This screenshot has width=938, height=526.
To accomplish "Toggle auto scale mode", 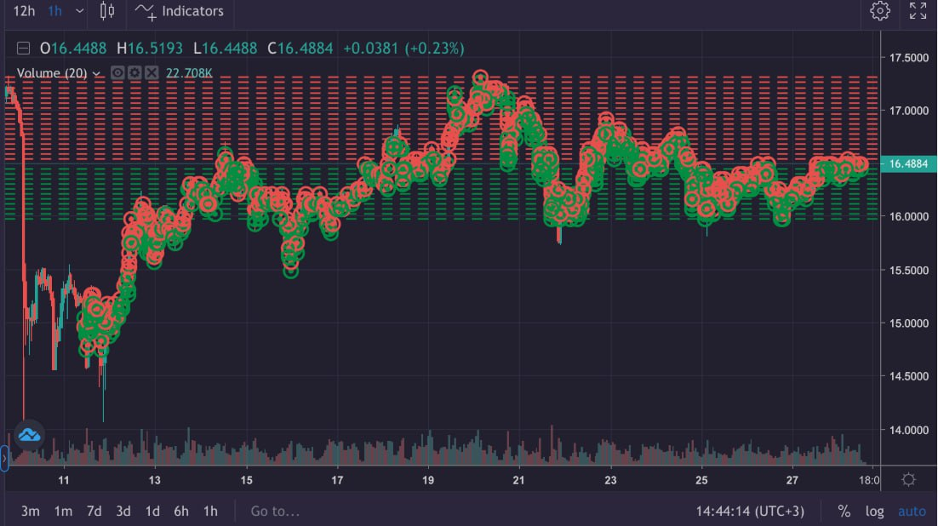I will pos(912,511).
